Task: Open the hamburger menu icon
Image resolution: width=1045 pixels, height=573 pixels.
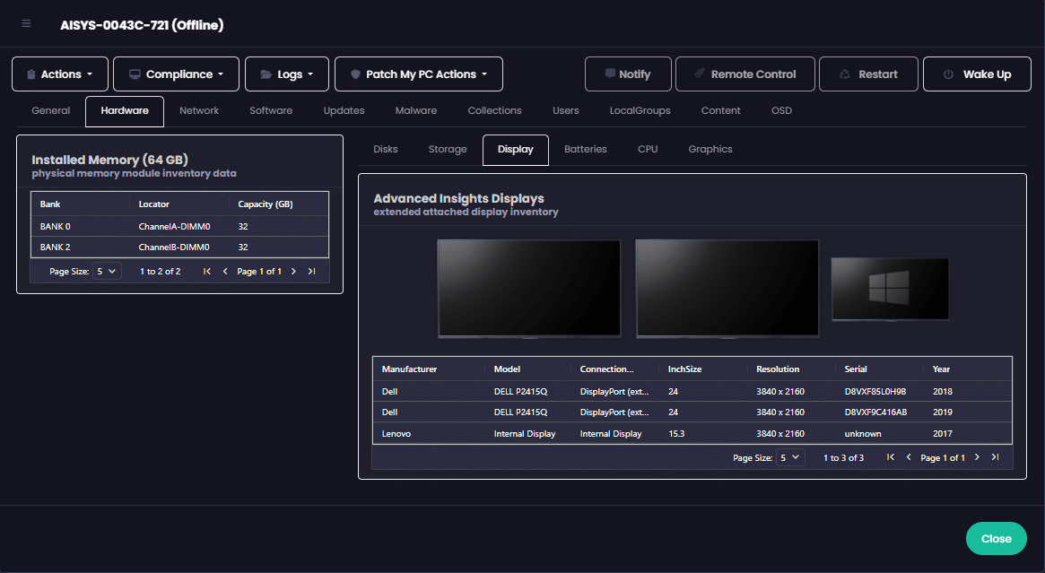Action: point(26,23)
